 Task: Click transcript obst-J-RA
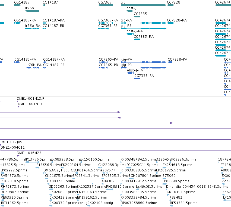[x=135, y=31]
